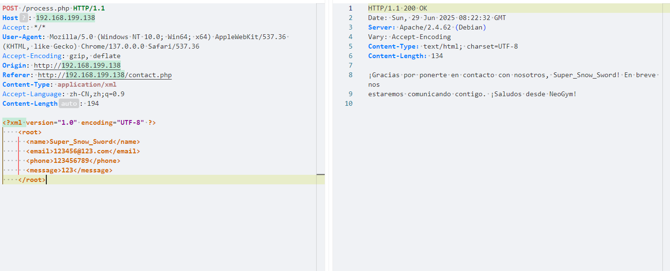Image resolution: width=670 pixels, height=271 pixels.
Task: Click the /process.php request path
Action: point(46,9)
